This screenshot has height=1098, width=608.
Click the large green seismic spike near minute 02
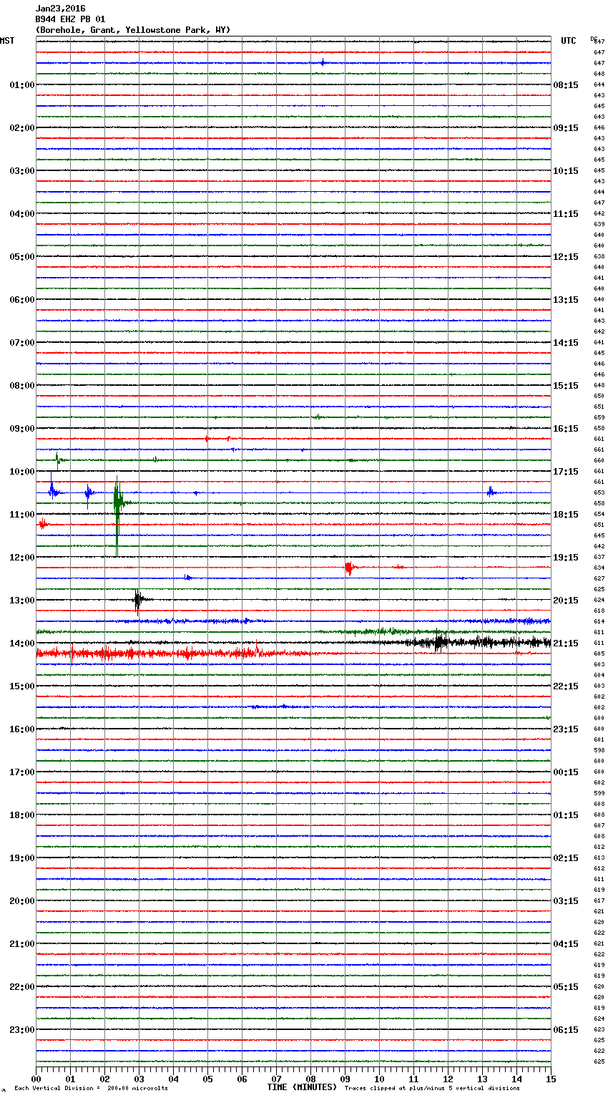click(x=117, y=515)
